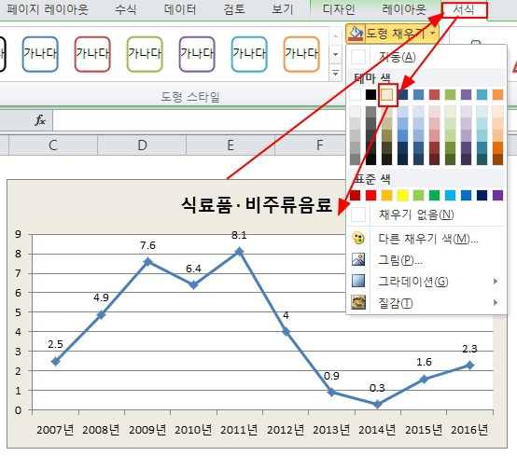Click into the formula bar
The image size is (517, 456).
tap(200, 120)
